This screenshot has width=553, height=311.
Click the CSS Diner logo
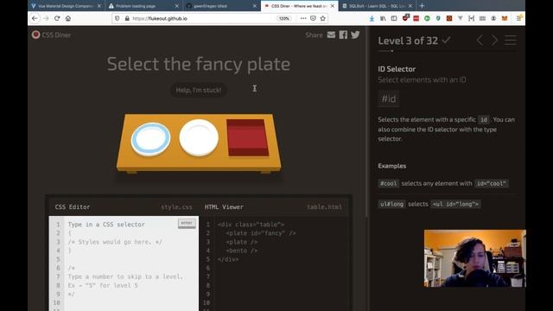coord(51,35)
